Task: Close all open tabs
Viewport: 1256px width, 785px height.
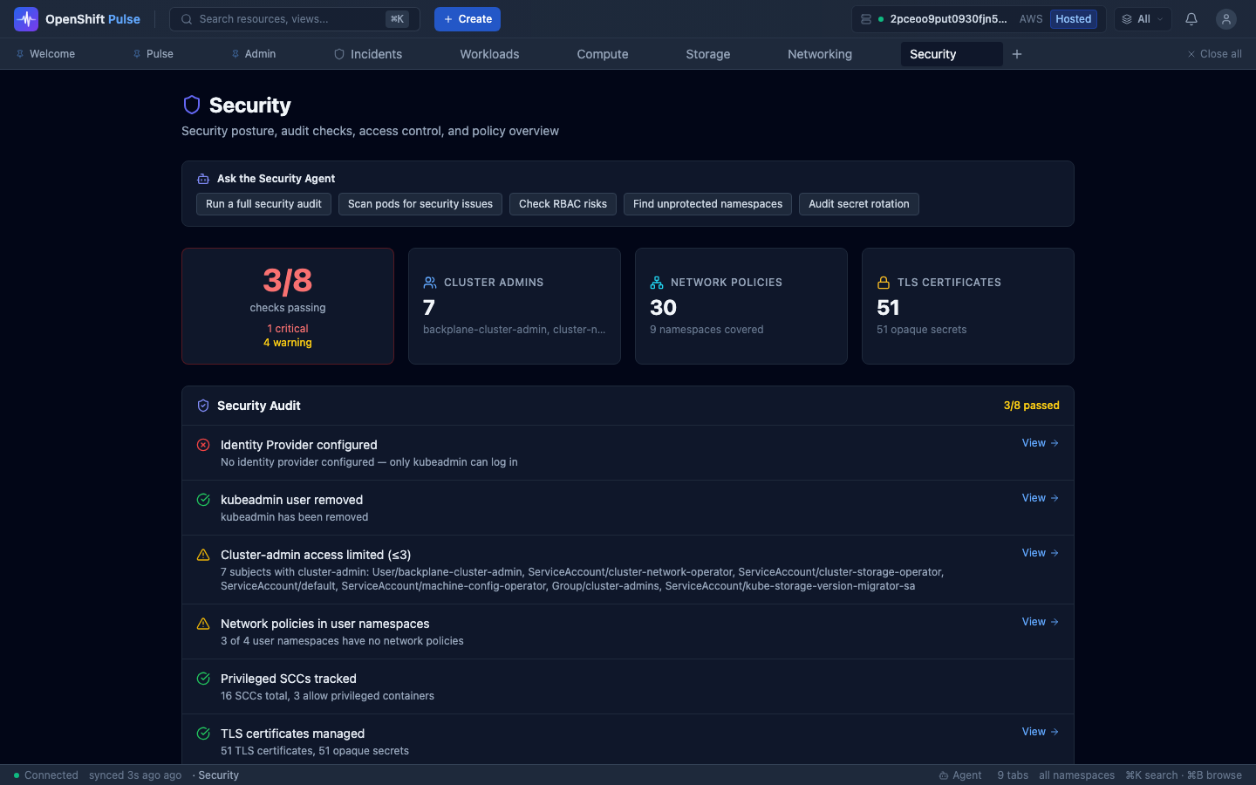Action: coord(1214,54)
